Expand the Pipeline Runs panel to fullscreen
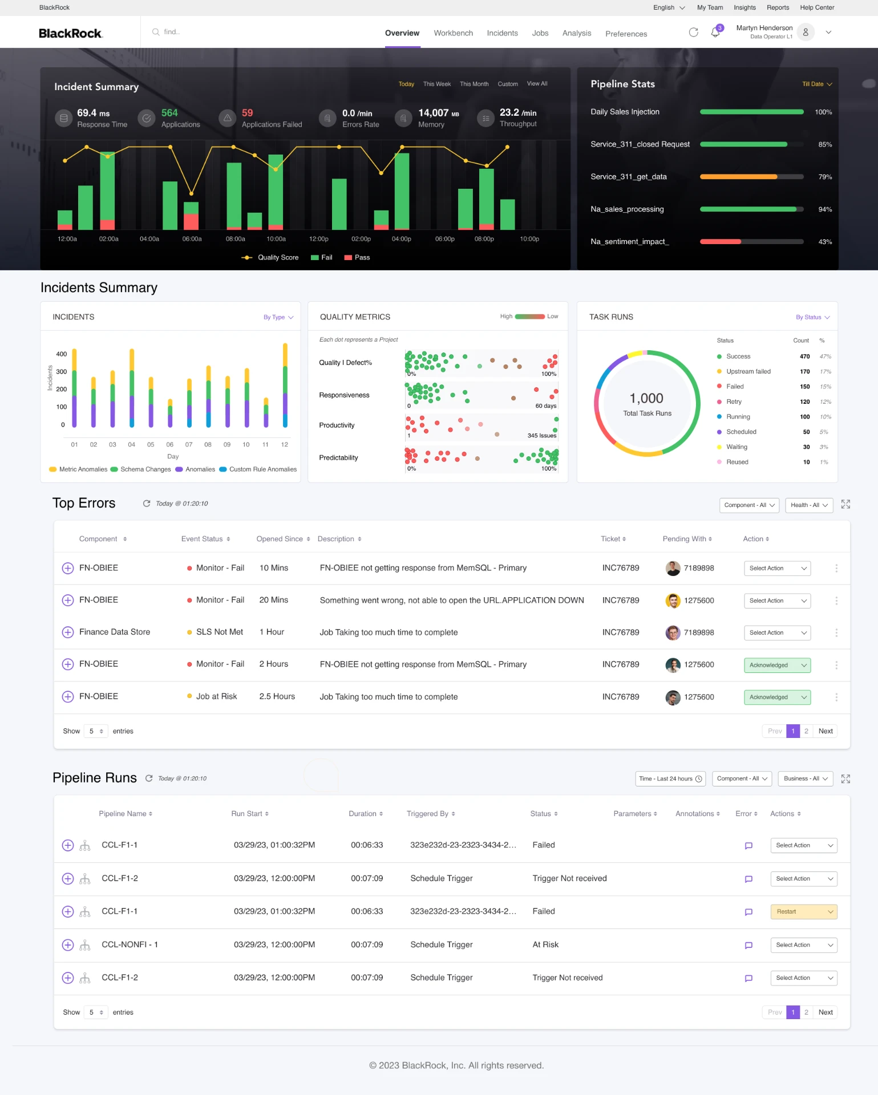Screen dimensions: 878x1095 click(845, 779)
